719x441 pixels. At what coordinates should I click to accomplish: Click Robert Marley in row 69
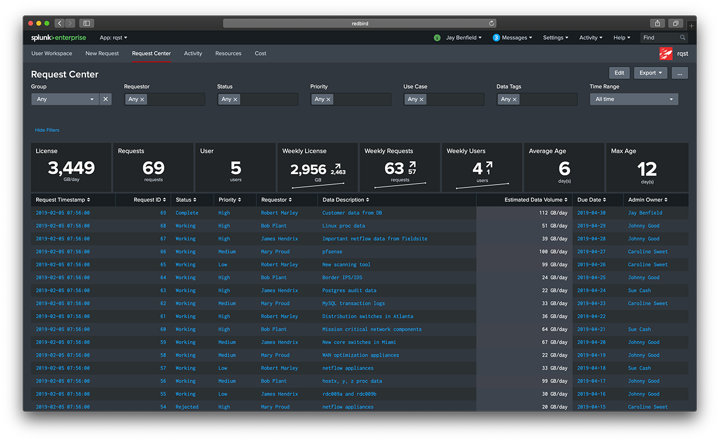279,213
